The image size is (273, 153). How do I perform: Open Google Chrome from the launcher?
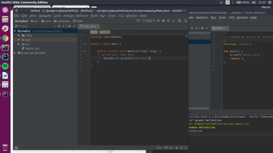[x=5, y=38]
